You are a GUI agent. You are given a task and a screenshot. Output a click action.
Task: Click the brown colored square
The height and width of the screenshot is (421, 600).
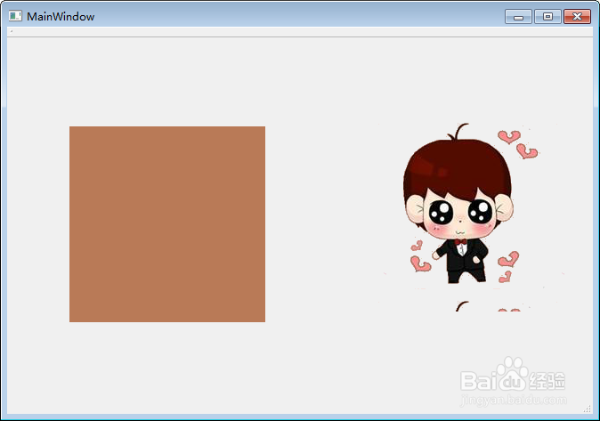(167, 224)
